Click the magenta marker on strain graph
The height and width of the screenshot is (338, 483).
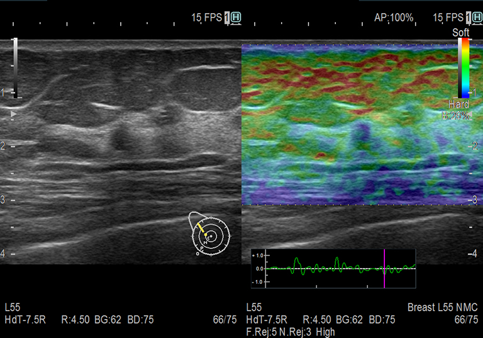point(384,268)
